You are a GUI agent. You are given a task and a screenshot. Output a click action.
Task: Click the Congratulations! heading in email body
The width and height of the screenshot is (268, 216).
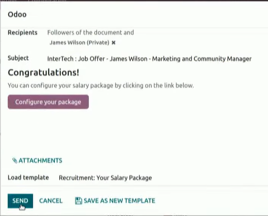(43, 72)
